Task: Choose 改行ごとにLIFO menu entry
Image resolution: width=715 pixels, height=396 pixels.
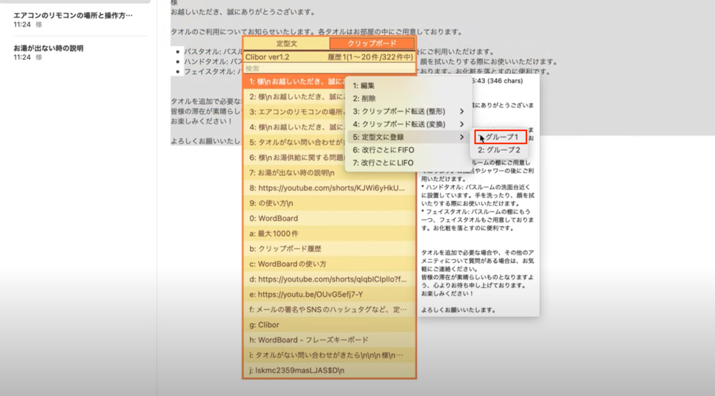Action: [383, 163]
